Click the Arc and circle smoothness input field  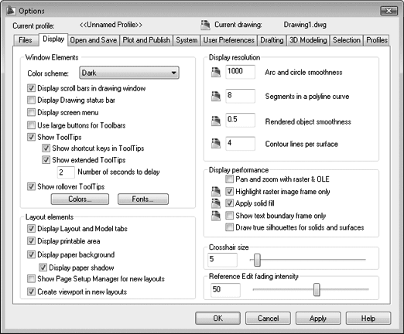[240, 72]
